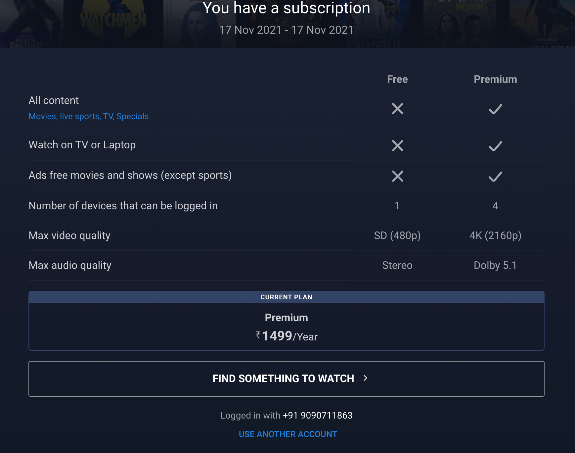
Task: Click Free cross for Watch on TV
Action: click(x=397, y=146)
